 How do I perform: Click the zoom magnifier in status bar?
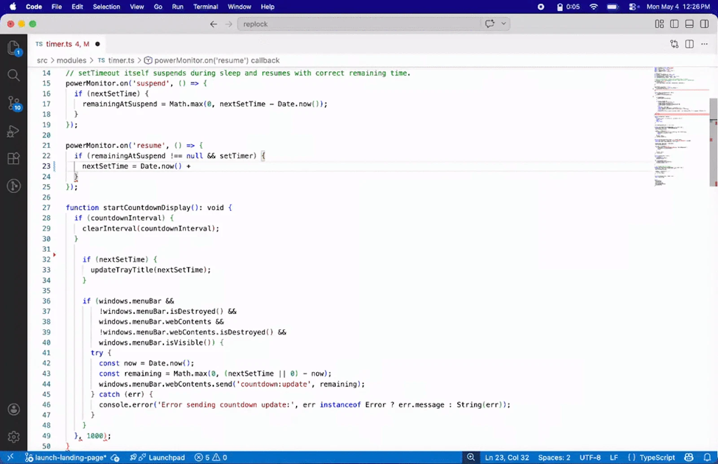pos(471,458)
